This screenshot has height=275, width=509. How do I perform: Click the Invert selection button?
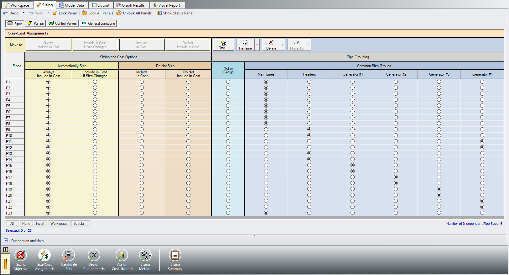(40, 224)
